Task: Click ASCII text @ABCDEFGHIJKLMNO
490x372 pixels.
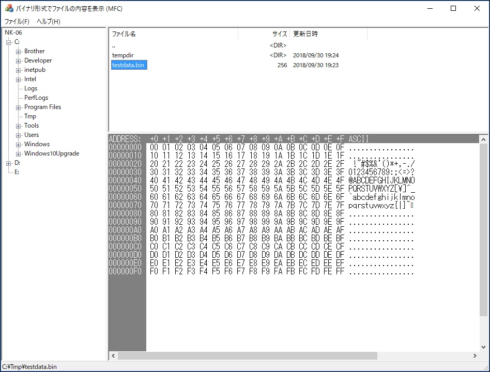Action: click(x=381, y=180)
